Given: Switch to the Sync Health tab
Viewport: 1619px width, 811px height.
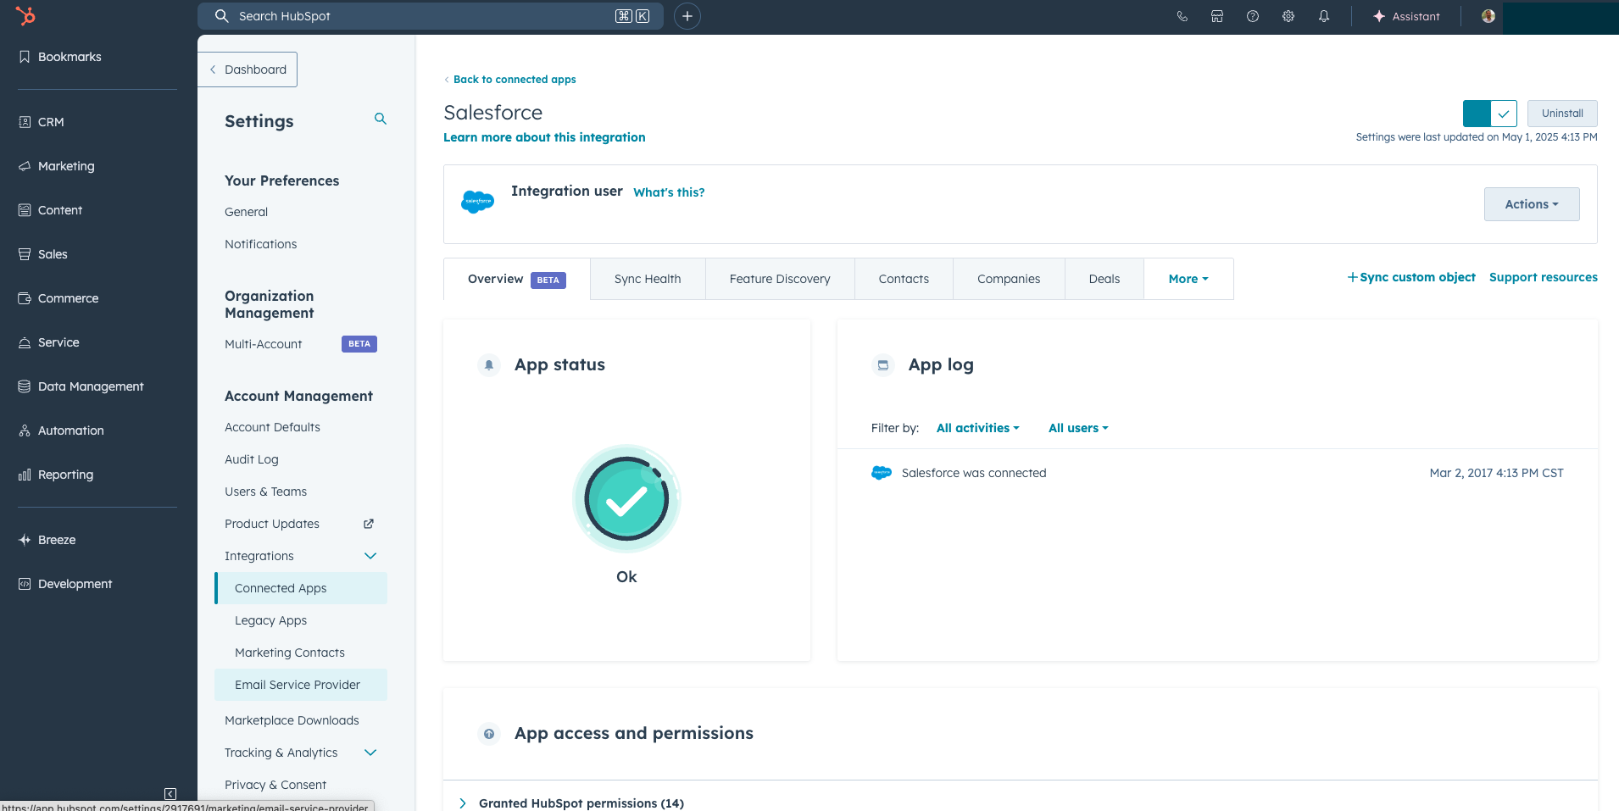Looking at the screenshot, I should [648, 279].
